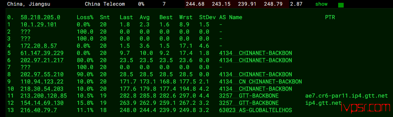Click CN CHINANET-BACKBON AS link on hop 9
This screenshot has height=117, width=393.
click(261, 82)
